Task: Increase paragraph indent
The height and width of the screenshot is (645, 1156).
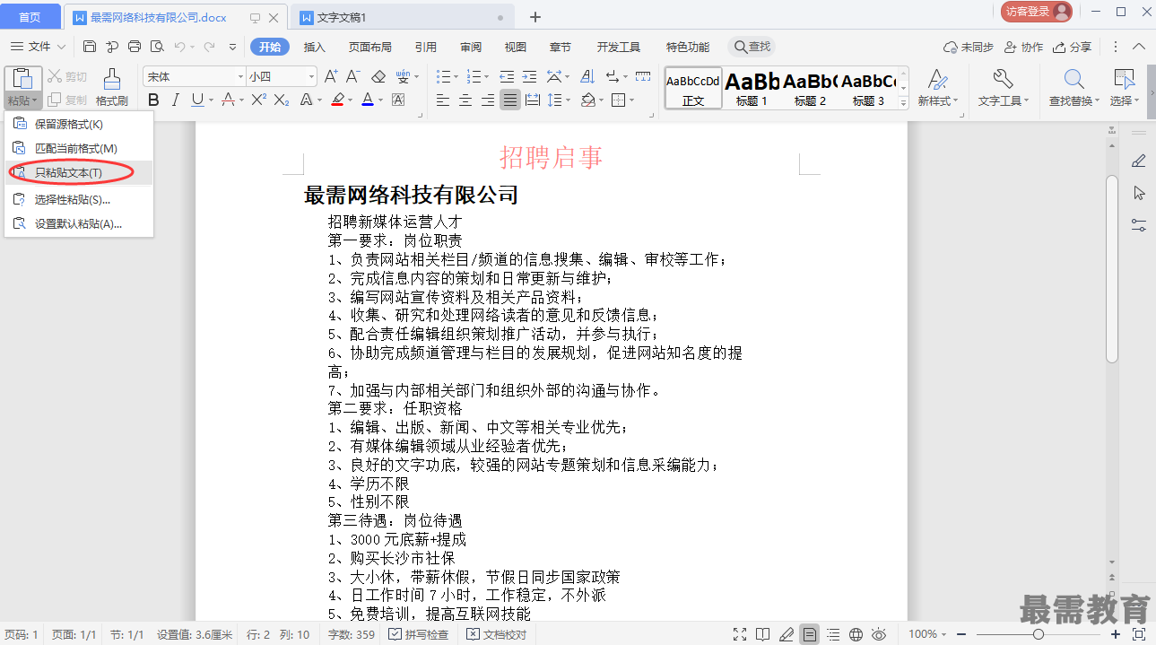Action: pos(529,76)
